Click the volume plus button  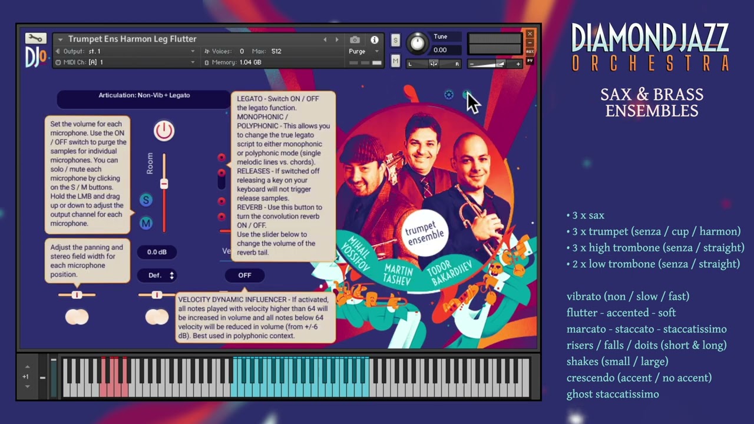518,64
